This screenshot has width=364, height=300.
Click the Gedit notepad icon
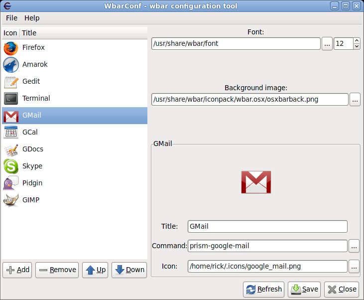tap(10, 82)
